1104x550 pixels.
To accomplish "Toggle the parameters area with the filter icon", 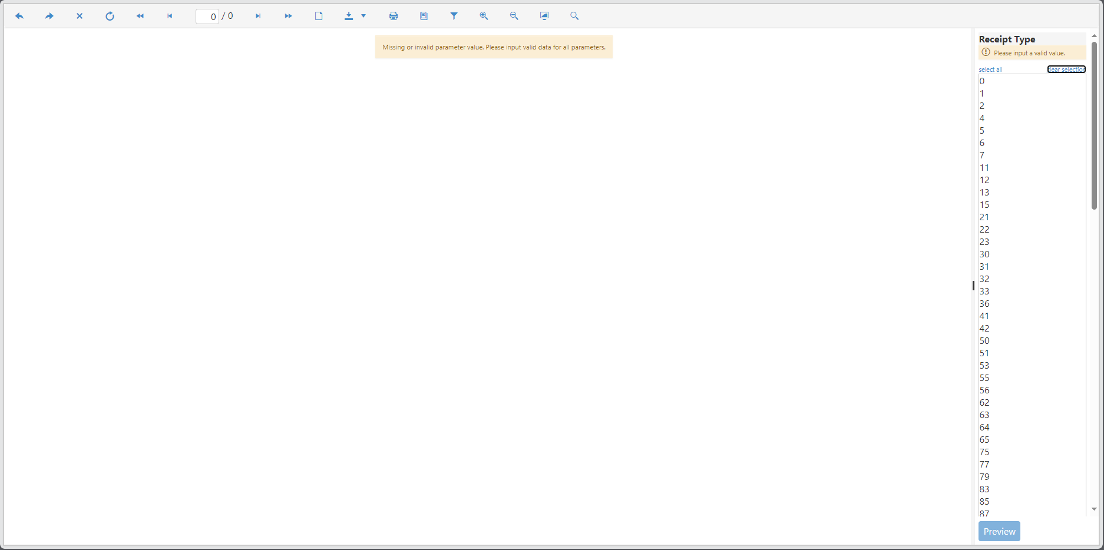I will 454,16.
